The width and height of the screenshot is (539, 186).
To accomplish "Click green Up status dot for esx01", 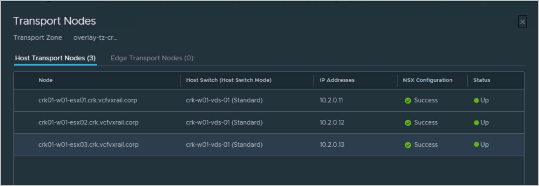I will (476, 101).
